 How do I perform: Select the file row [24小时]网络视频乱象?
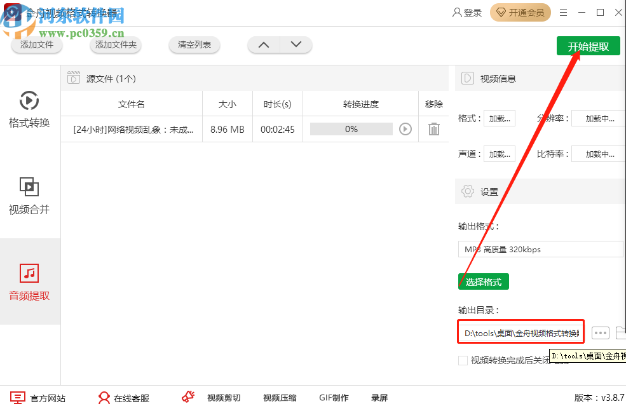(x=255, y=129)
